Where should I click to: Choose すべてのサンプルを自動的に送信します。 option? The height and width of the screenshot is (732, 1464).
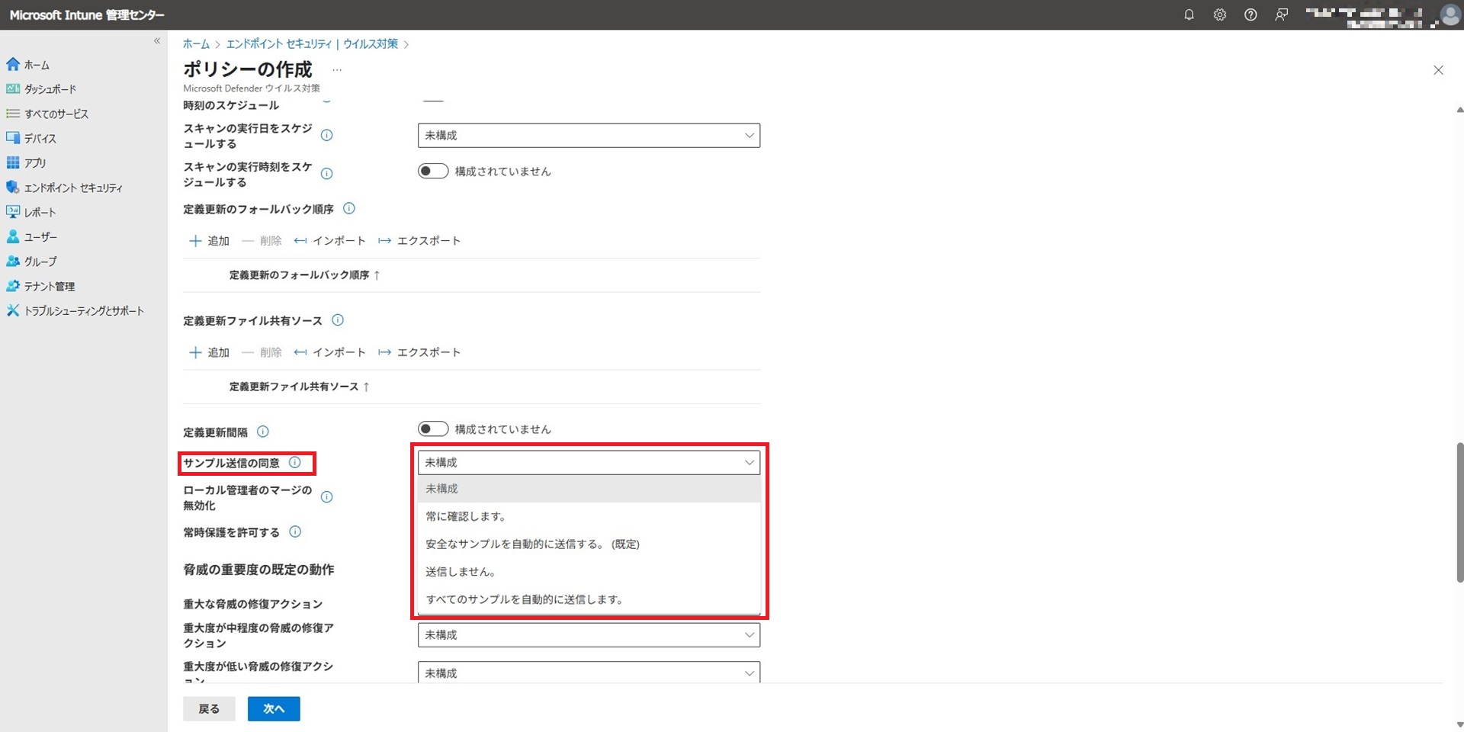point(525,599)
